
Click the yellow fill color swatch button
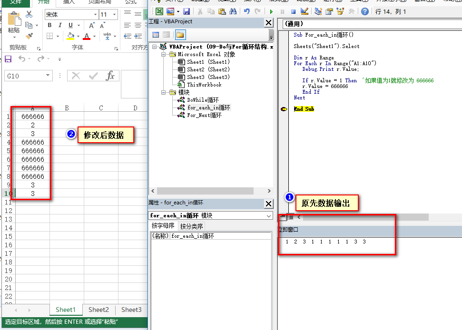(71, 36)
